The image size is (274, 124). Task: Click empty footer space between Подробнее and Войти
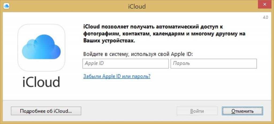pyautogui.click(x=128, y=111)
